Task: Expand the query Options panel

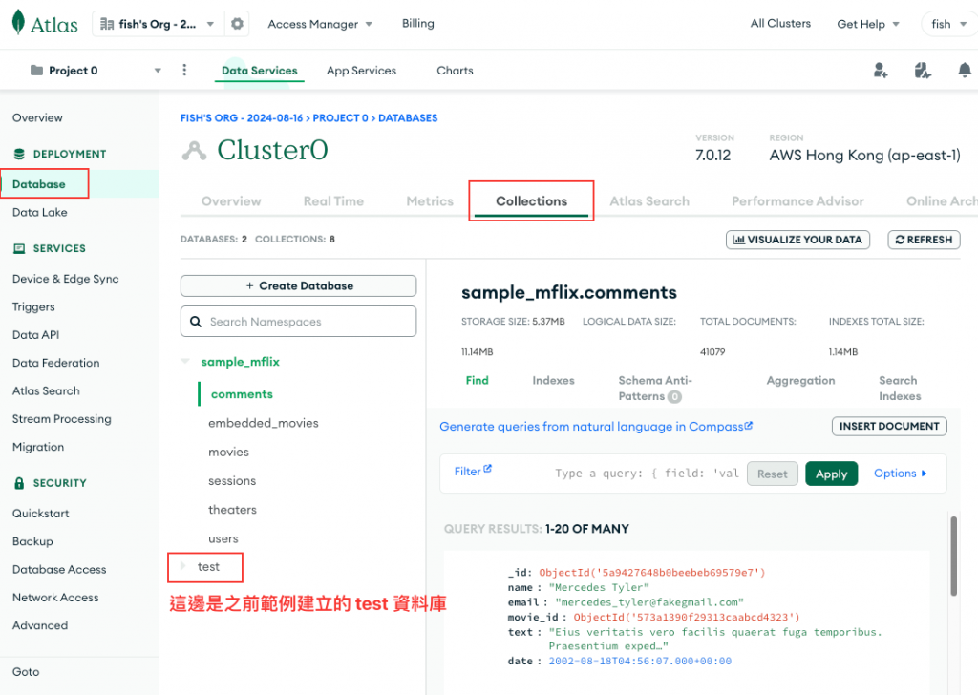Action: point(900,474)
